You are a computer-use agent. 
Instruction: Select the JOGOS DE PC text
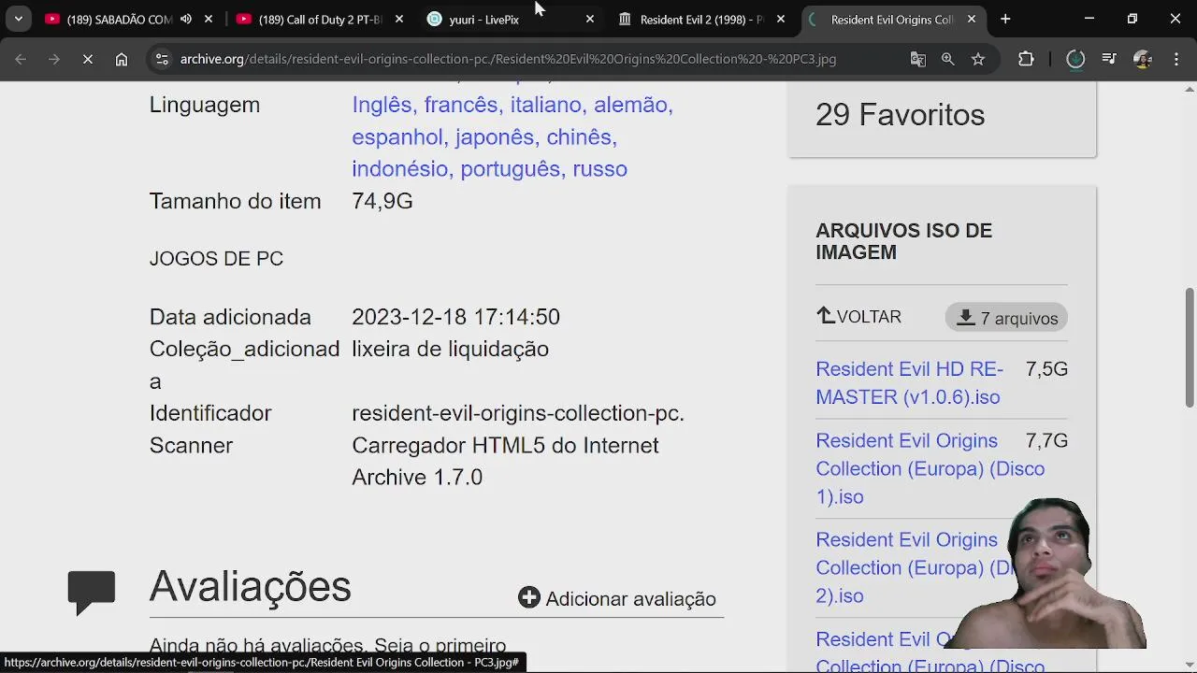click(216, 259)
